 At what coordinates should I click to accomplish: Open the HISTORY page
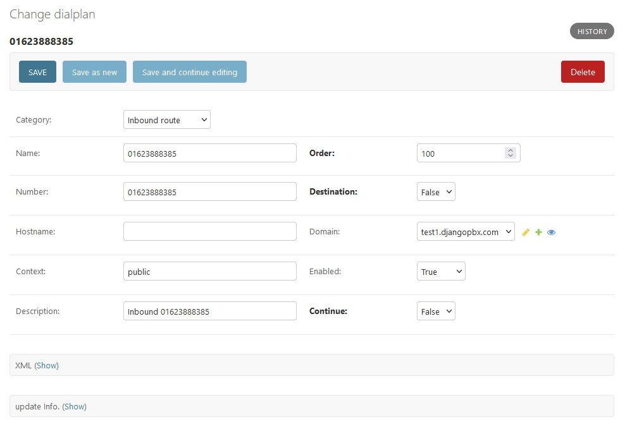point(591,32)
